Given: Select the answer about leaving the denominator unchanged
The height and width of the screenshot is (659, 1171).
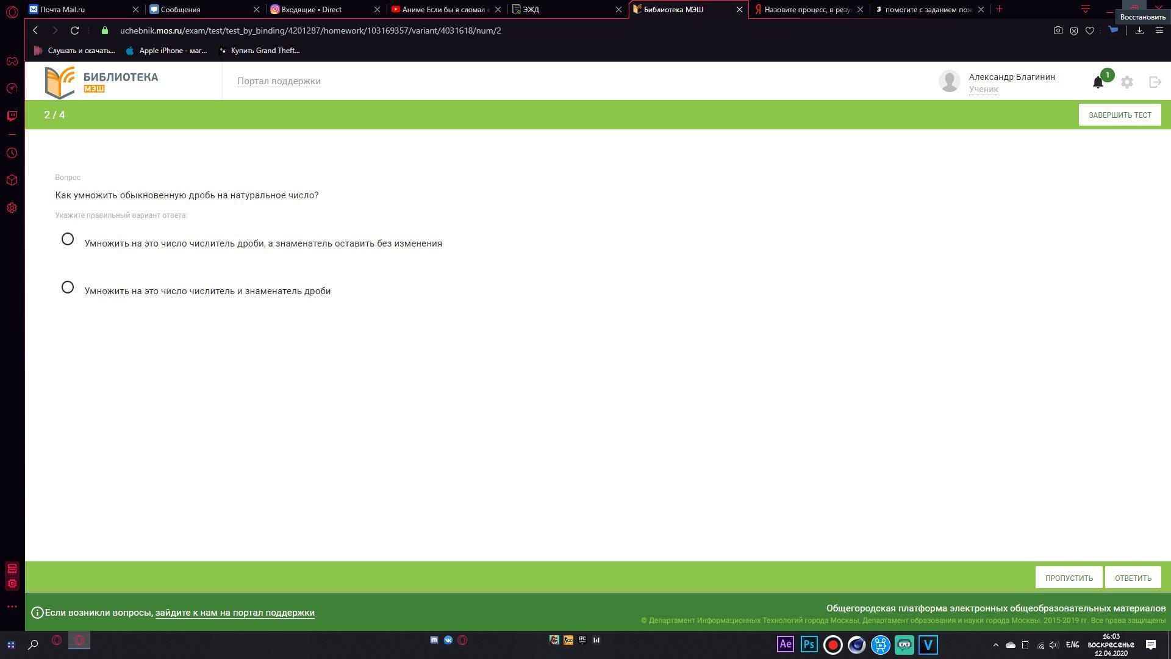Looking at the screenshot, I should tap(68, 239).
